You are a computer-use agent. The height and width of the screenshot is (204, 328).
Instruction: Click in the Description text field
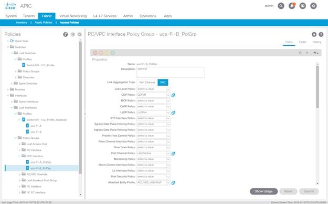171,73
